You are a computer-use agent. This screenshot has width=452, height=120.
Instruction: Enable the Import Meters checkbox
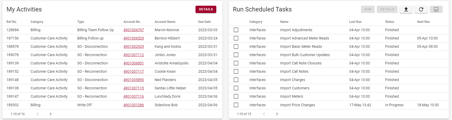pos(236,96)
